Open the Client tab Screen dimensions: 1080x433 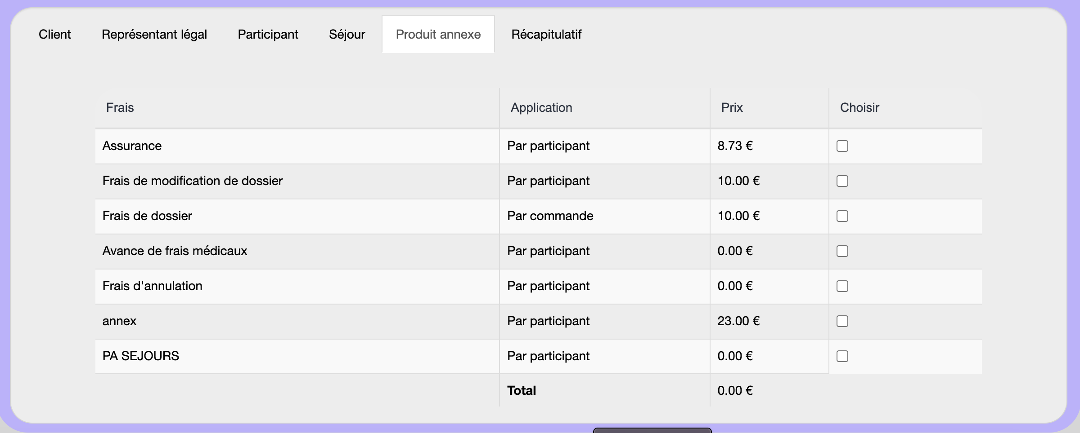[54, 35]
